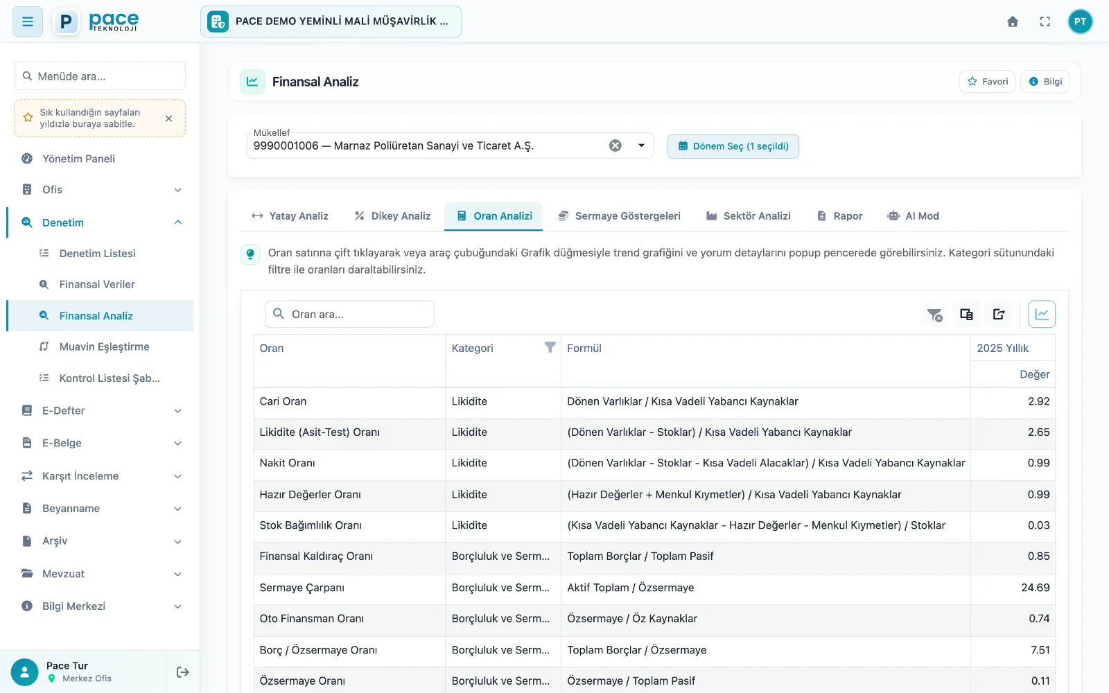Viewport: 1109px width, 693px height.
Task: Open Denetim Listesi in sidebar
Action: (100, 254)
